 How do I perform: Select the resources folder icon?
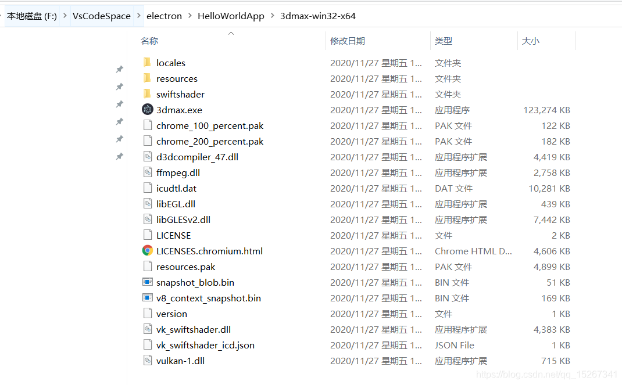147,78
